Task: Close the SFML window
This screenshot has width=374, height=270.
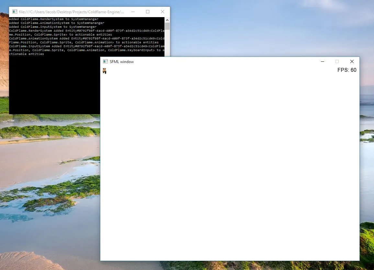Action: click(x=352, y=61)
